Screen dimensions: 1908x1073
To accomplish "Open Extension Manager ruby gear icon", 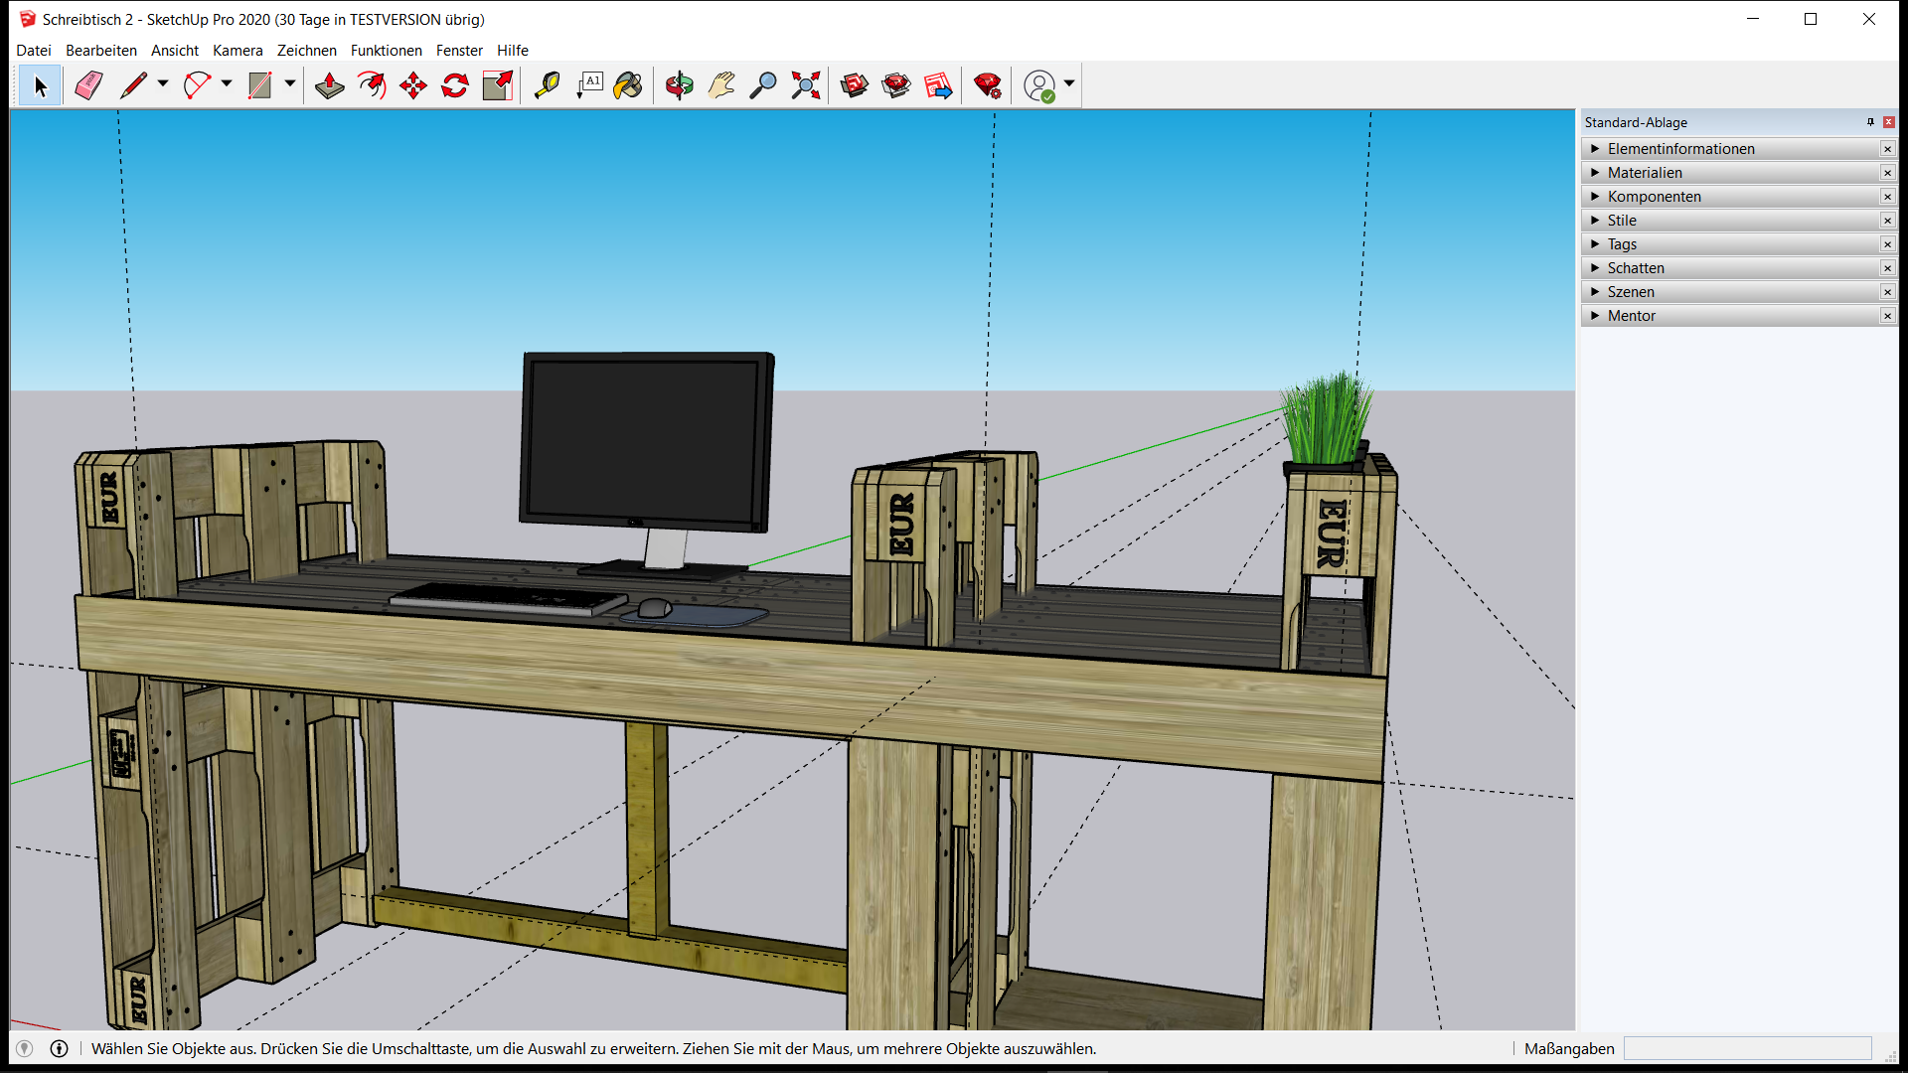I will 988,85.
